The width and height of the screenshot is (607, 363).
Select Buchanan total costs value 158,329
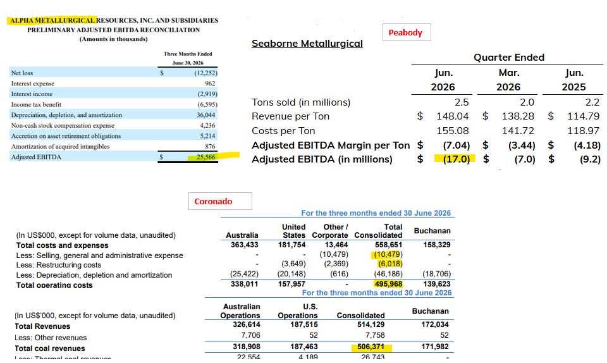pyautogui.click(x=437, y=245)
